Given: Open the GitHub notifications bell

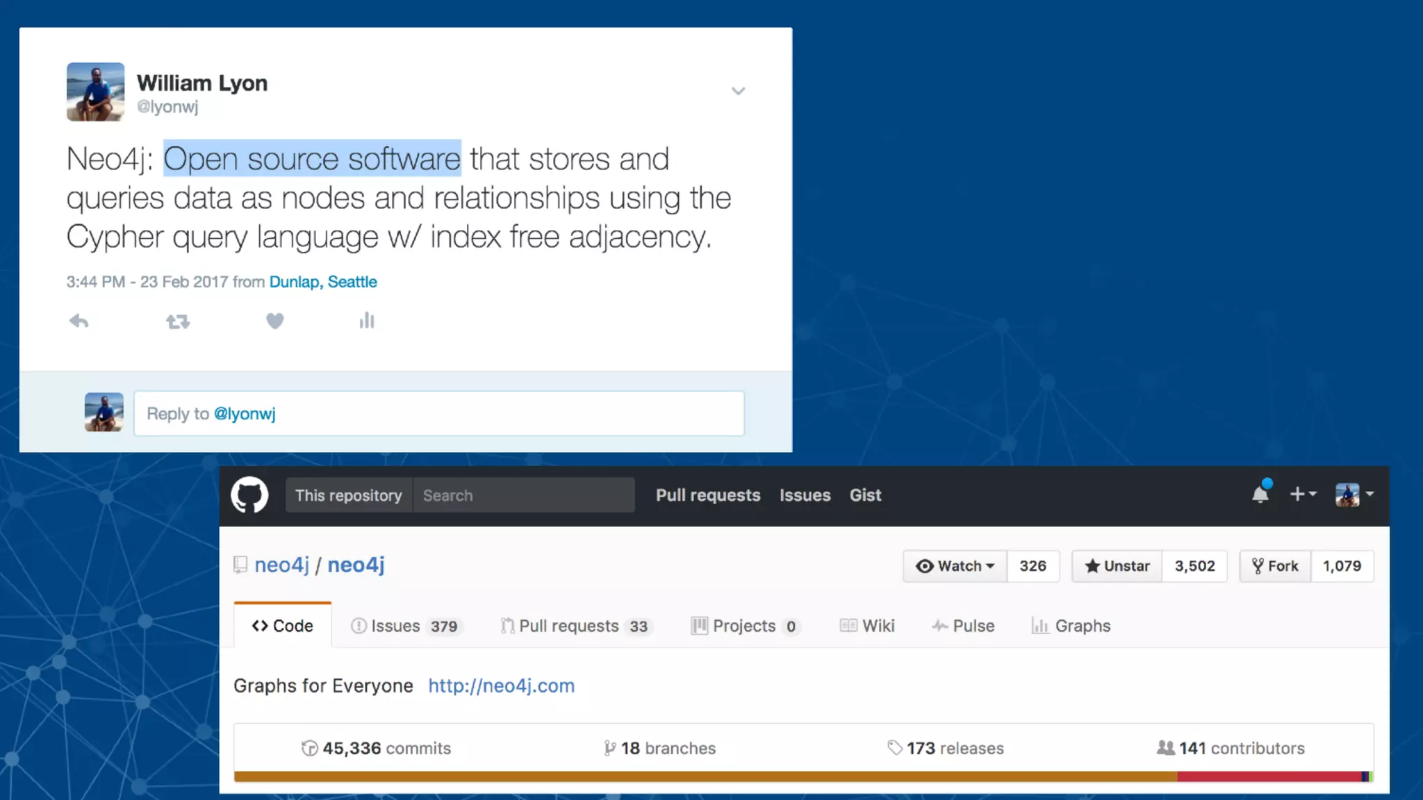Looking at the screenshot, I should pos(1260,494).
